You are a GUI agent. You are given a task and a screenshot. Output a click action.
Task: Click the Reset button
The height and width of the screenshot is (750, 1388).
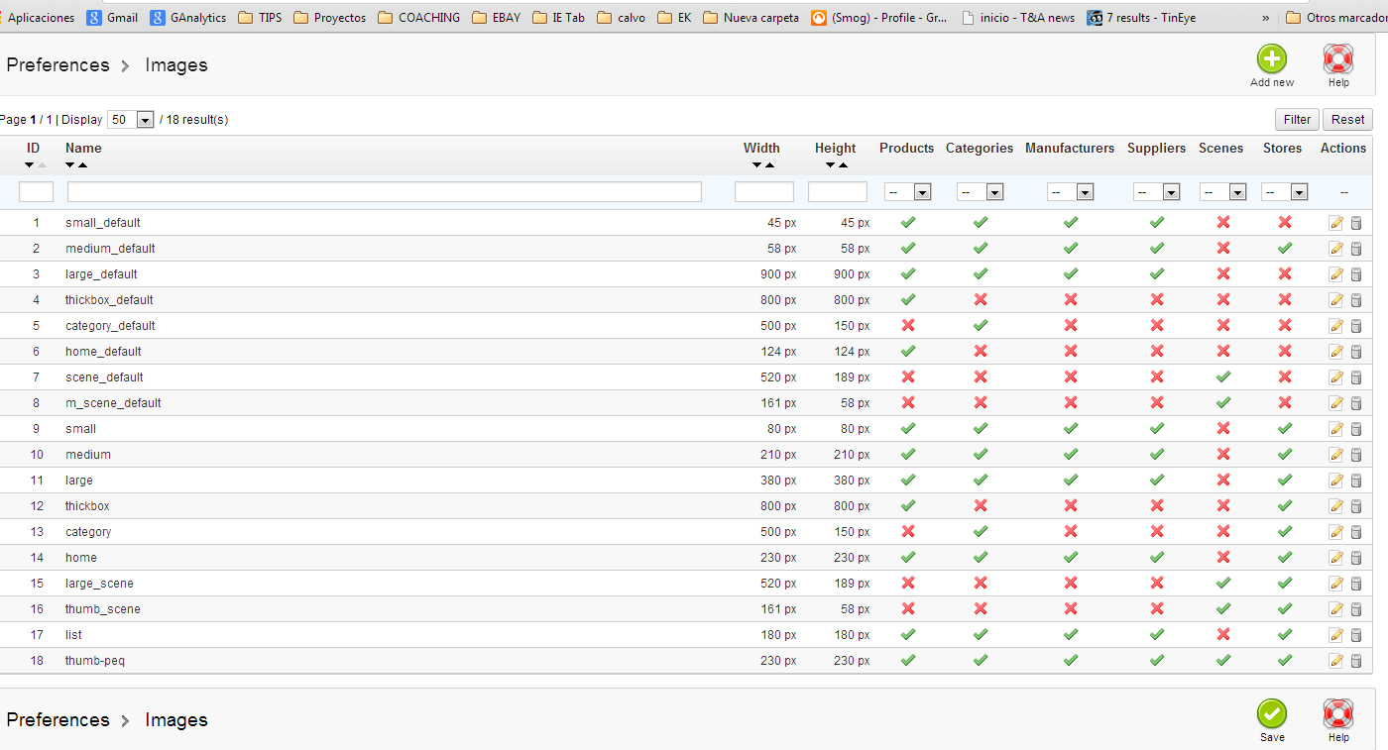click(x=1347, y=120)
